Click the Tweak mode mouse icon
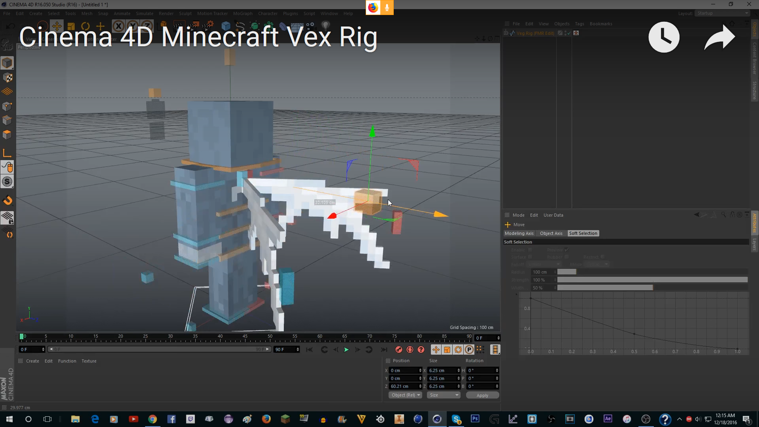The image size is (759, 427). [x=7, y=167]
